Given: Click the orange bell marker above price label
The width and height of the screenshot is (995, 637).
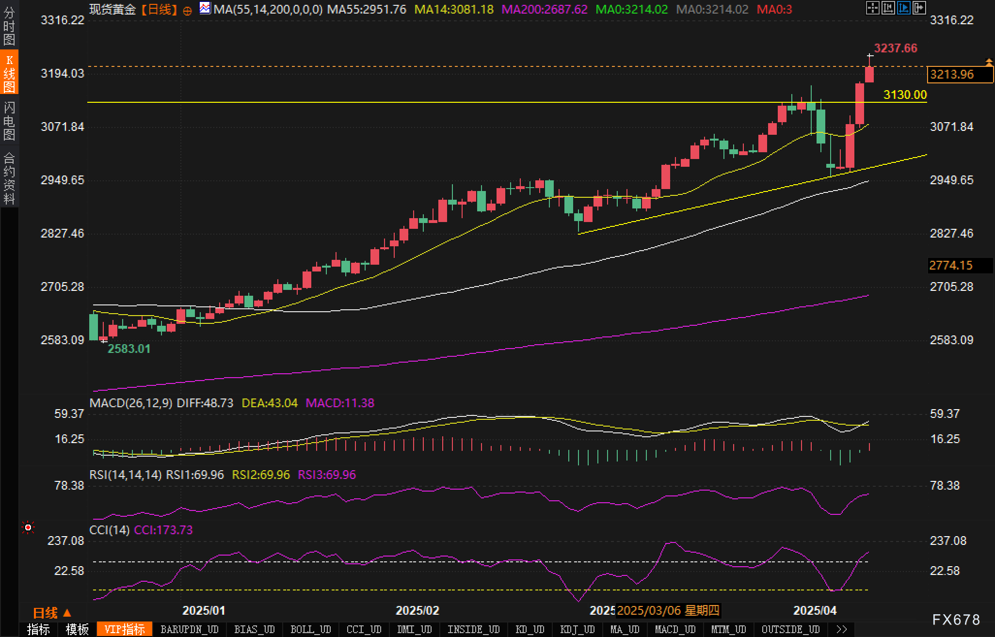Looking at the screenshot, I should (989, 62).
